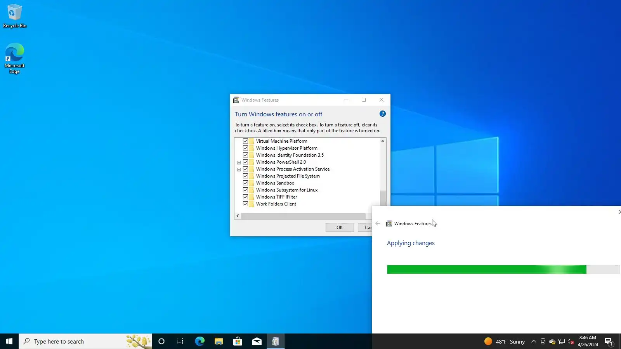Toggle Windows PowerShell 2.0 checkbox
The height and width of the screenshot is (349, 621).
click(x=245, y=162)
